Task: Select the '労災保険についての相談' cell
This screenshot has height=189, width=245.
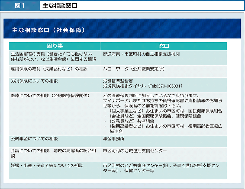Action: pos(55,85)
